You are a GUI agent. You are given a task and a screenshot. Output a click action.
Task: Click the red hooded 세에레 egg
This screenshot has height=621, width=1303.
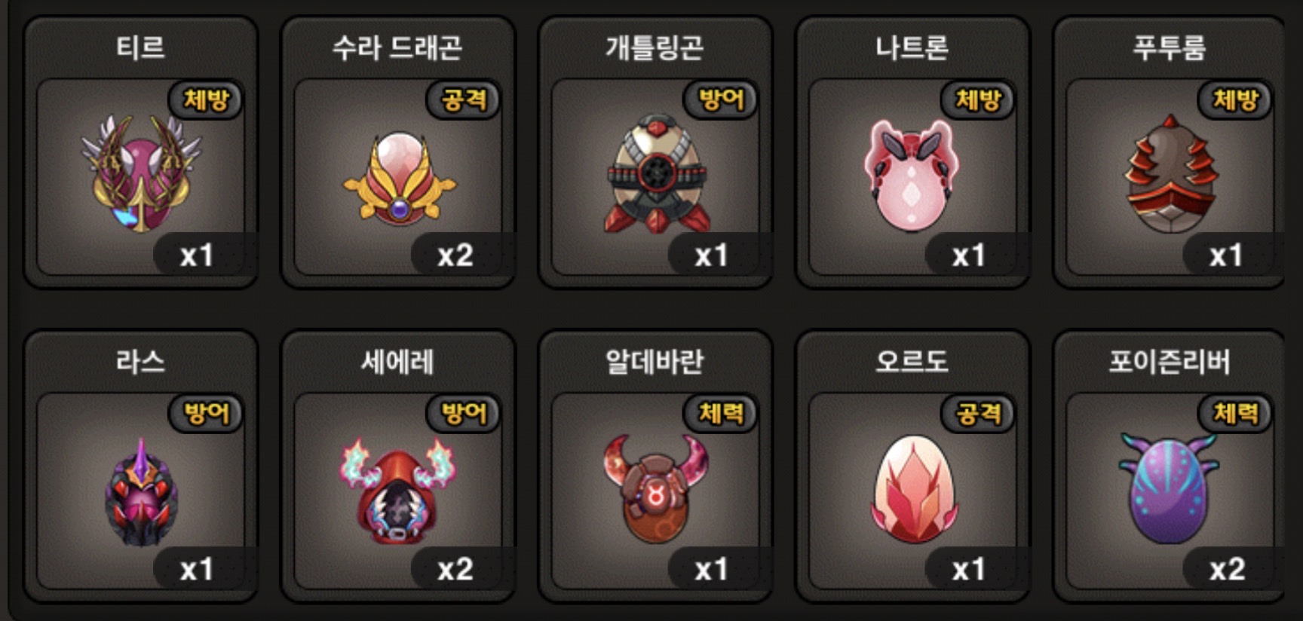pos(397,491)
